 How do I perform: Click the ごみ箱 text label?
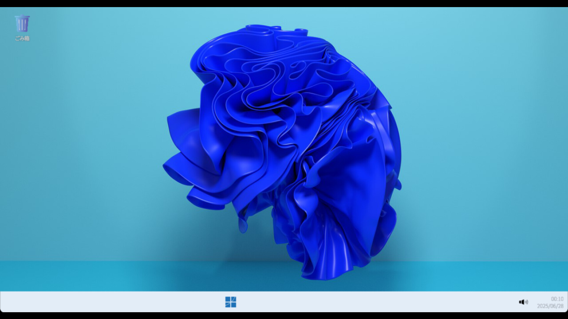[x=22, y=38]
